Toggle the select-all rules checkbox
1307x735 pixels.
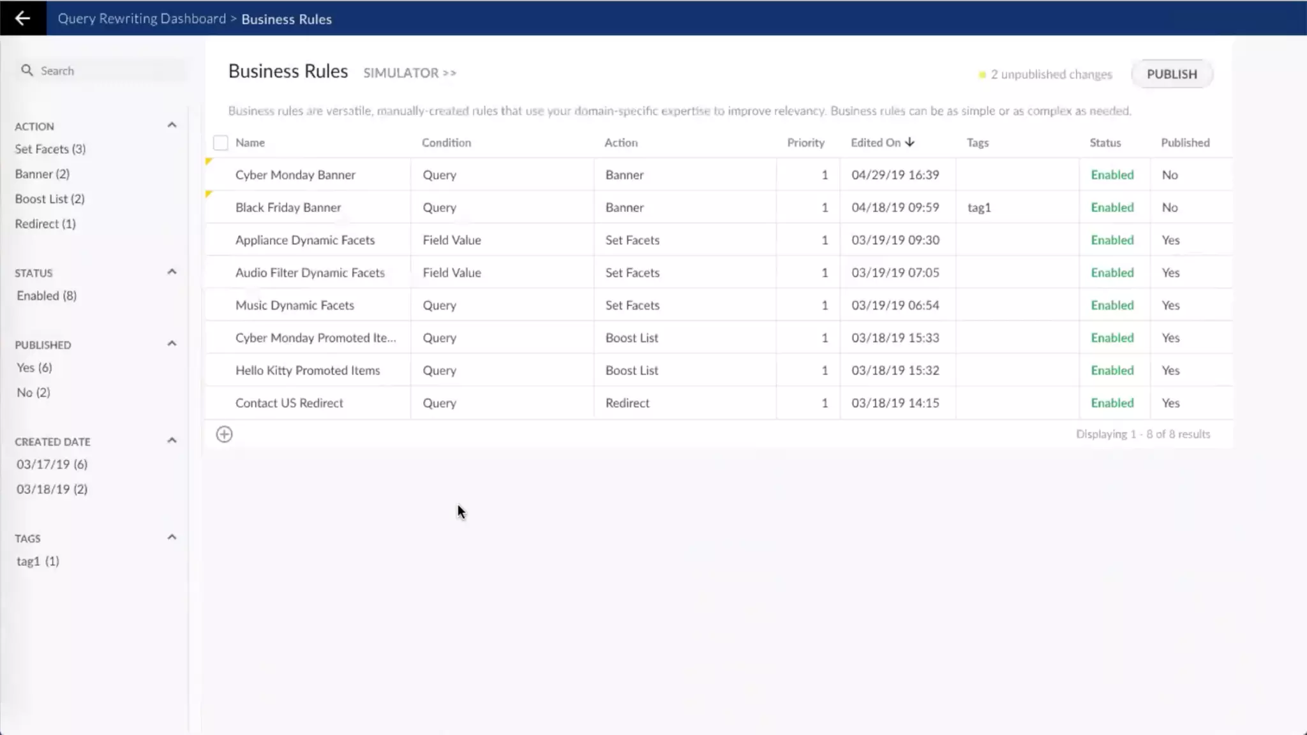coord(220,143)
